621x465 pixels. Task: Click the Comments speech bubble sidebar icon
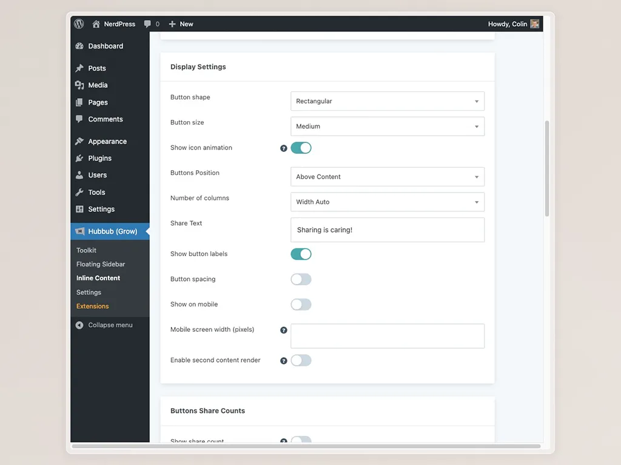tap(79, 119)
